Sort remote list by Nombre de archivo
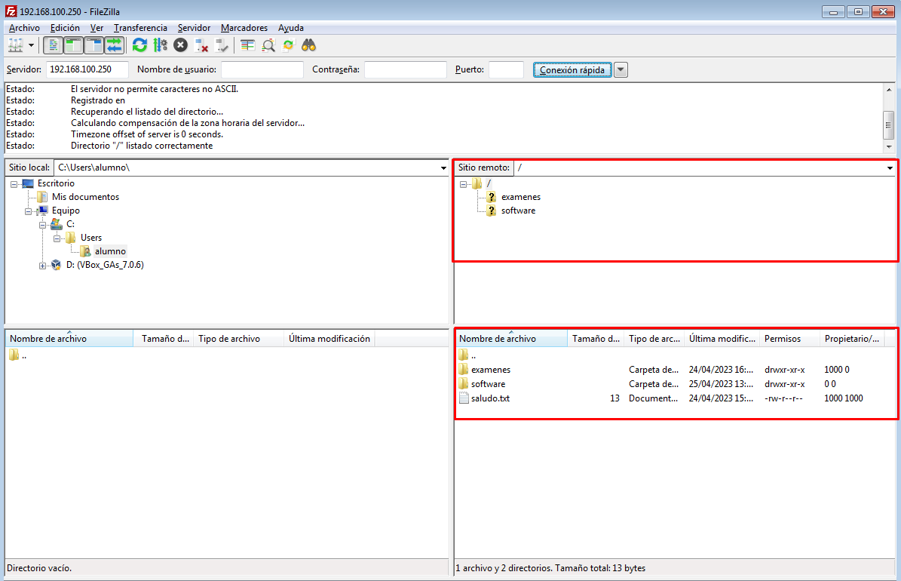Viewport: 901px width, 581px height. [x=511, y=339]
